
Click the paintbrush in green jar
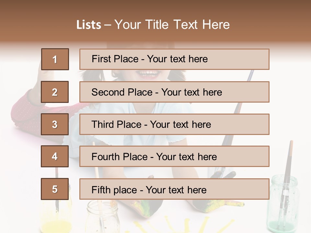[289, 162]
